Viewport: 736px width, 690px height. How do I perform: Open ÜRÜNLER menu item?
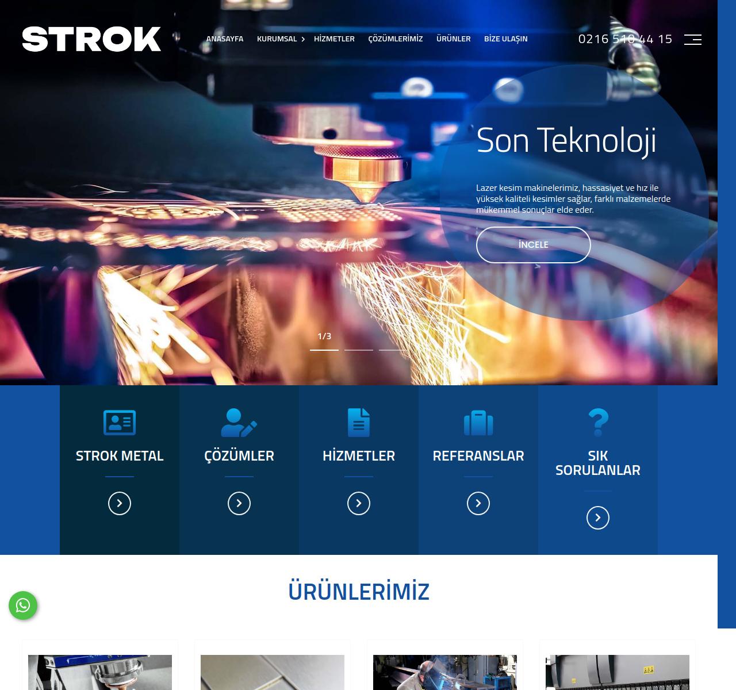point(454,39)
